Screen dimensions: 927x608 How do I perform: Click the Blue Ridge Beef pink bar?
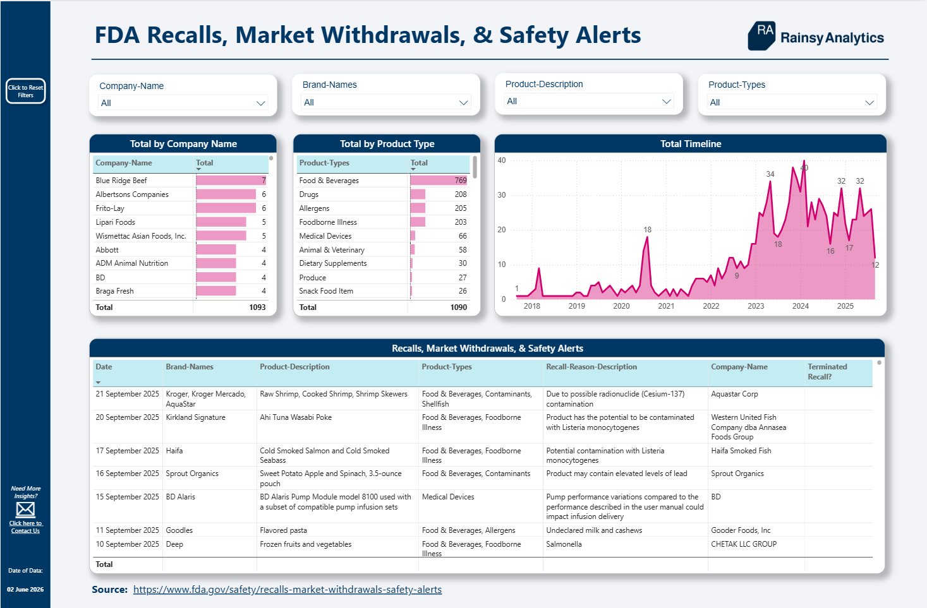tap(231, 181)
